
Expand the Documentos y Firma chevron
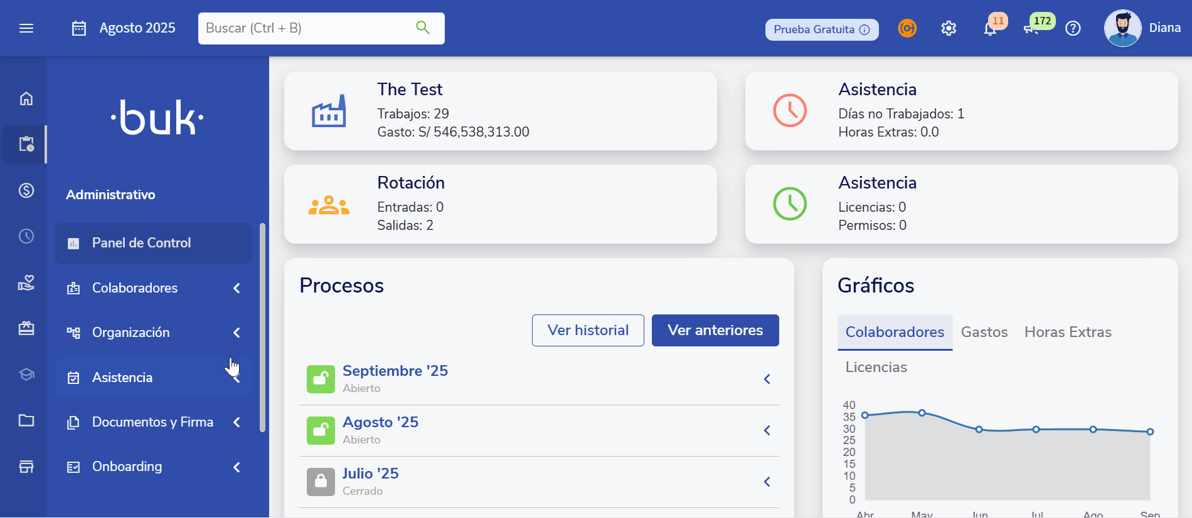237,422
